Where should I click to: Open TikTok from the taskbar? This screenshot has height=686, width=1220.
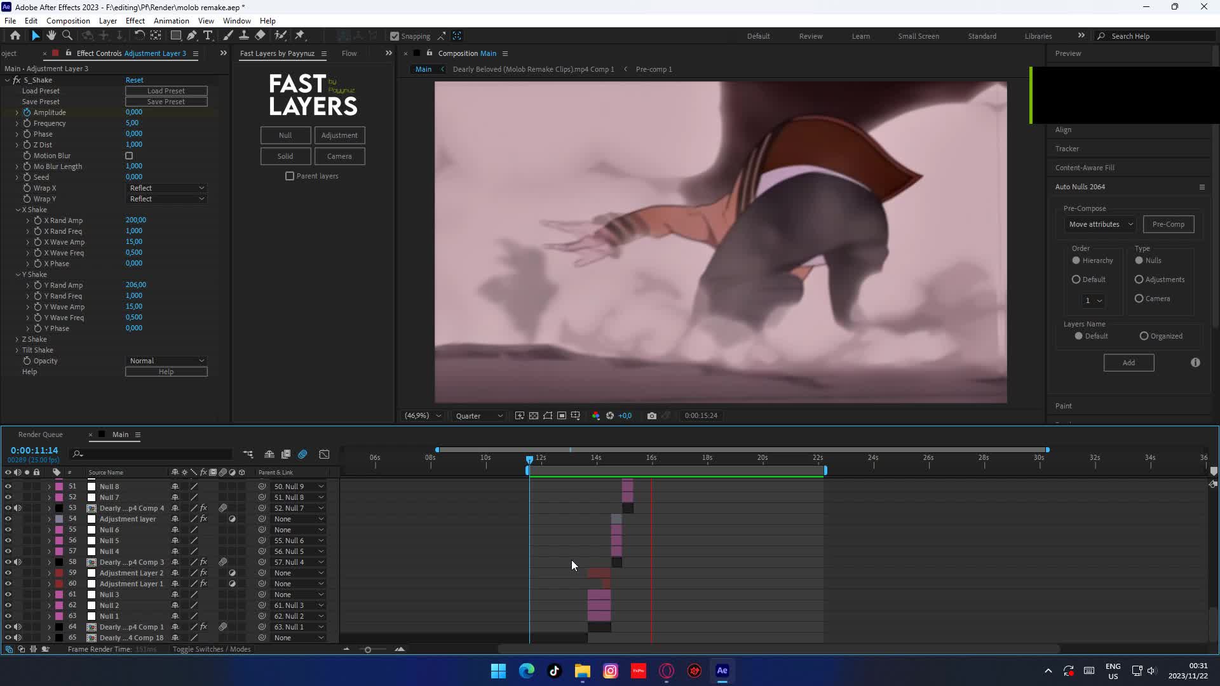click(555, 671)
